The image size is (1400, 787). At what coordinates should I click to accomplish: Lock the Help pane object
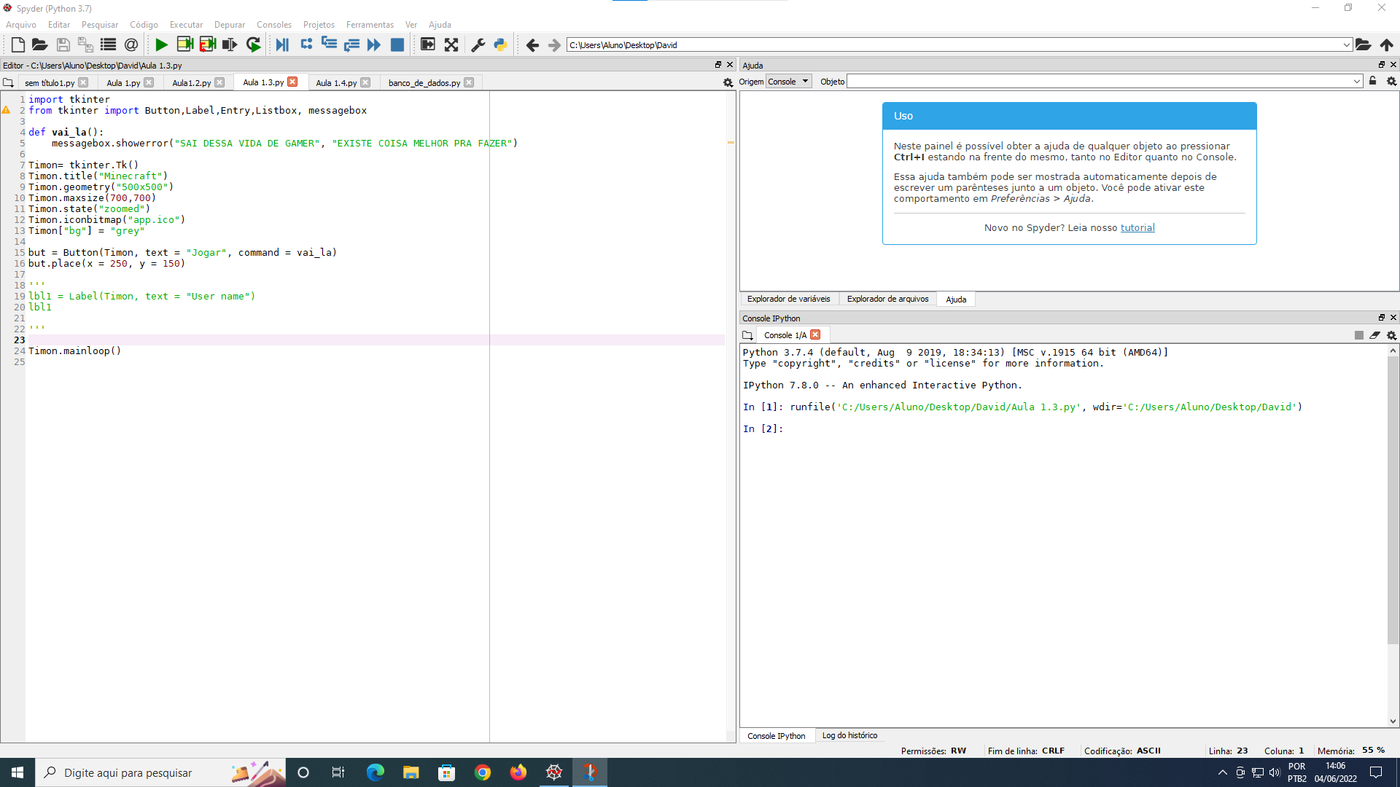click(1372, 82)
